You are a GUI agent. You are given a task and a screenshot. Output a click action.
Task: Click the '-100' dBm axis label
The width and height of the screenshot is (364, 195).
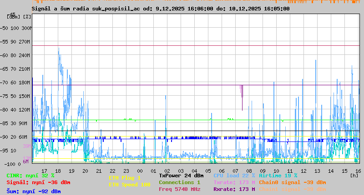(x=9, y=164)
